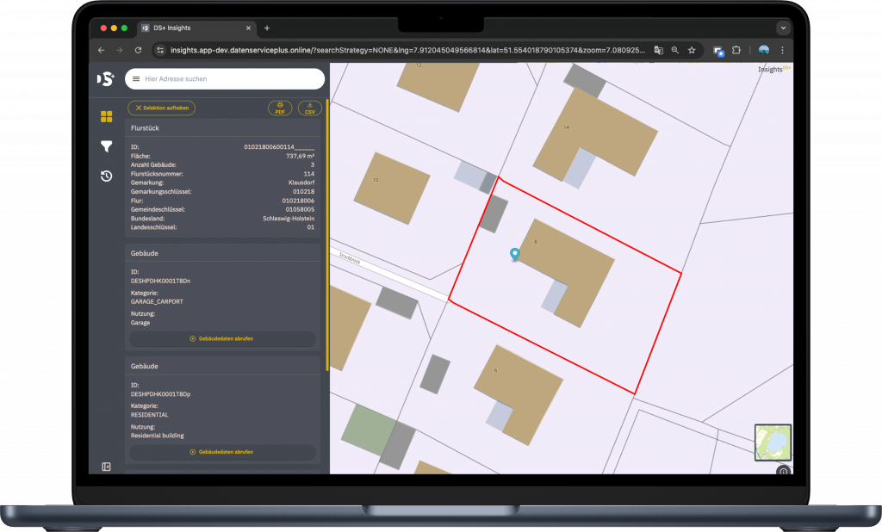Collapse the sidebar panel with bottom-left icon
This screenshot has height=532, width=882.
click(106, 467)
